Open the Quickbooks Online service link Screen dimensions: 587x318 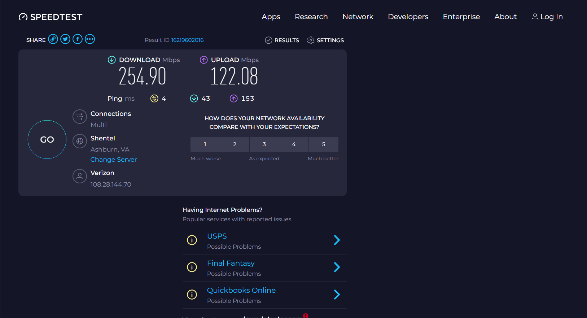pyautogui.click(x=241, y=290)
